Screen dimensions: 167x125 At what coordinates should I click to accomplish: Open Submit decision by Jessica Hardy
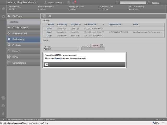(49, 32)
